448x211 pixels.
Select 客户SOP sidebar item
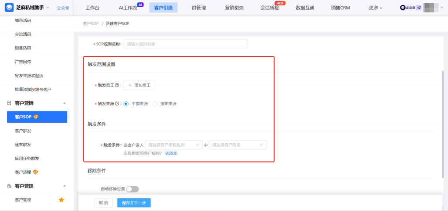point(37,117)
